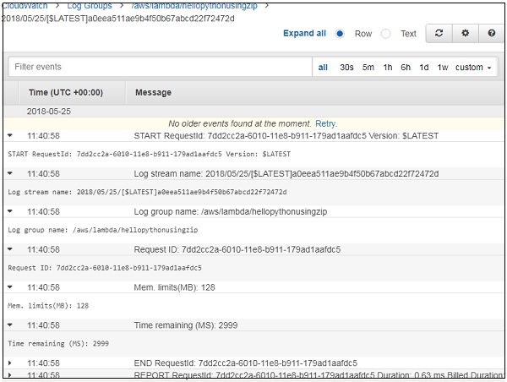Collapse the Log stream name row

click(x=10, y=173)
